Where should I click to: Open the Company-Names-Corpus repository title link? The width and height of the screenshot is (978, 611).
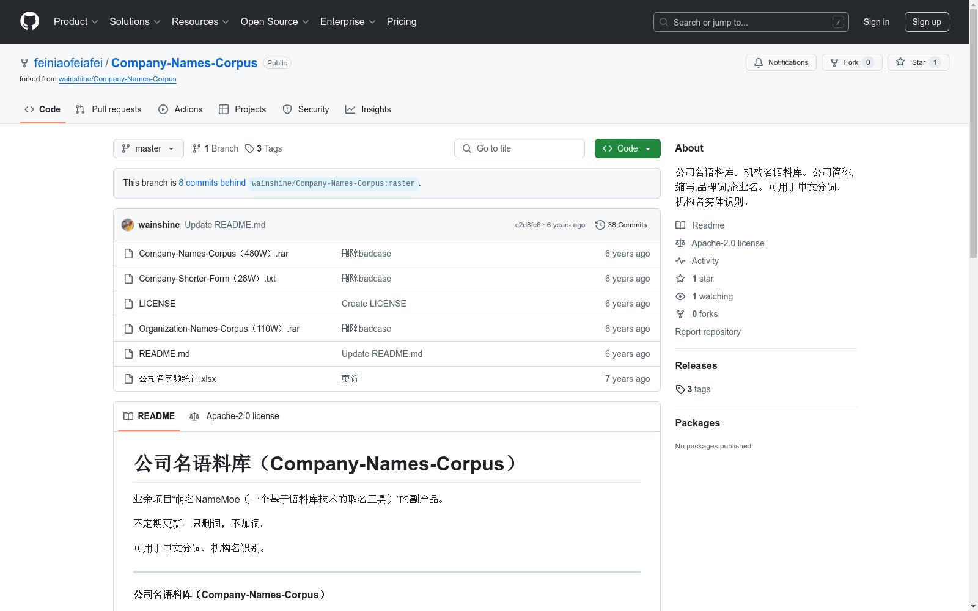(184, 63)
